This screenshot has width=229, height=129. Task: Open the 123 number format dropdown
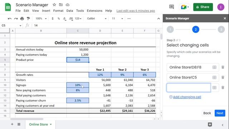point(78,19)
